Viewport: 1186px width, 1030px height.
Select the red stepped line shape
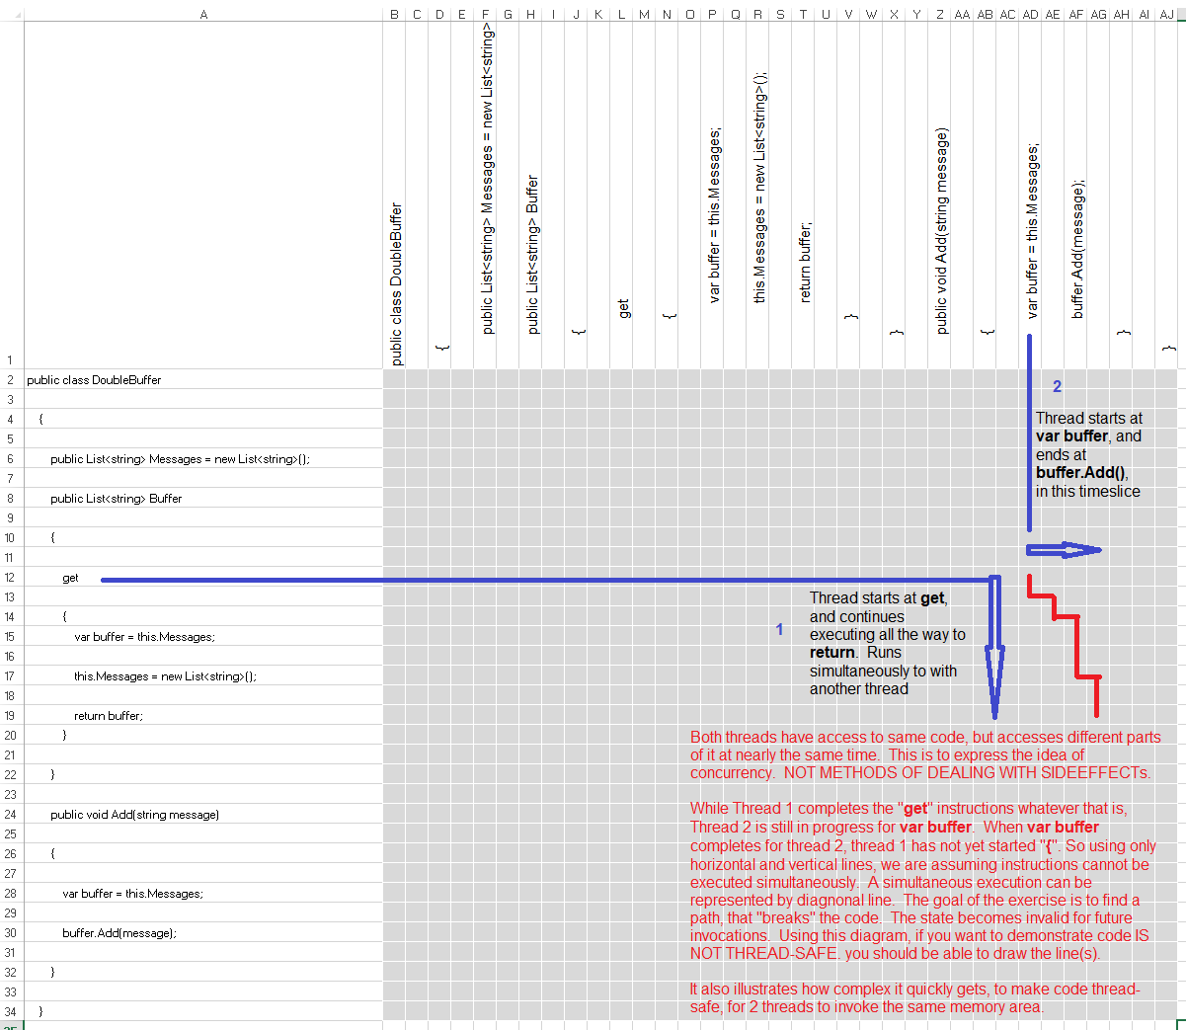(1064, 645)
